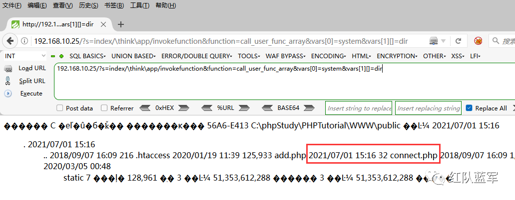515x200 pixels.
Task: Show site information icon in address bar
Action: point(25,41)
